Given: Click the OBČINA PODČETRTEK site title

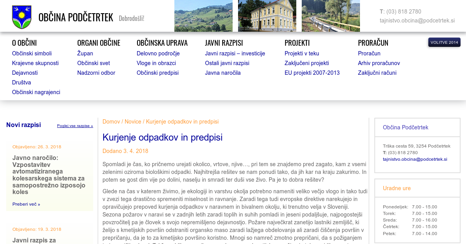Looking at the screenshot, I should pos(76,17).
